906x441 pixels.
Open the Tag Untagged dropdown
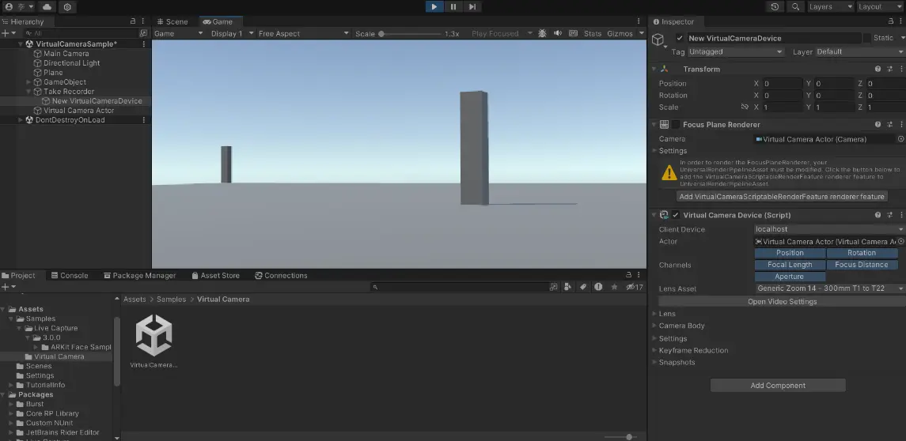coord(736,52)
